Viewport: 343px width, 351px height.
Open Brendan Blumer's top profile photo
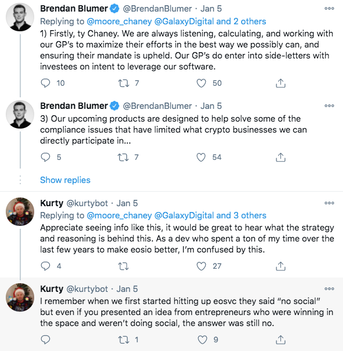click(20, 17)
